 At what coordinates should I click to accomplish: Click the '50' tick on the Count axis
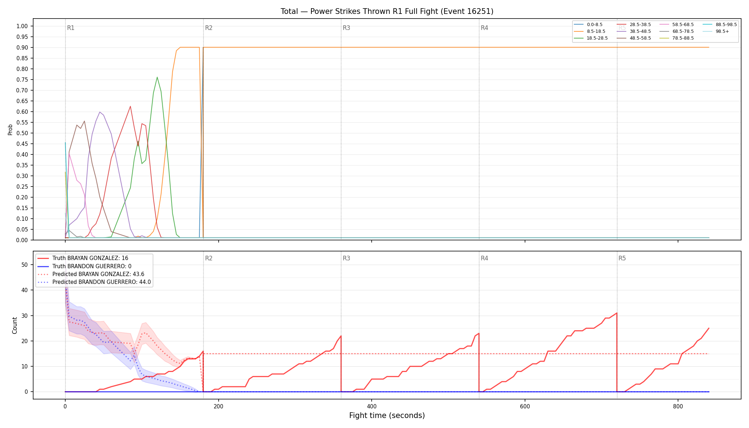tap(25, 265)
